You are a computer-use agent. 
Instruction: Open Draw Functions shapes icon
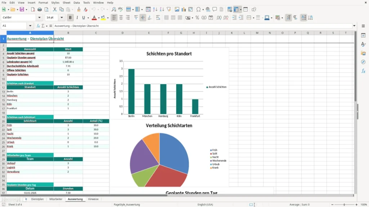(x=254, y=9)
